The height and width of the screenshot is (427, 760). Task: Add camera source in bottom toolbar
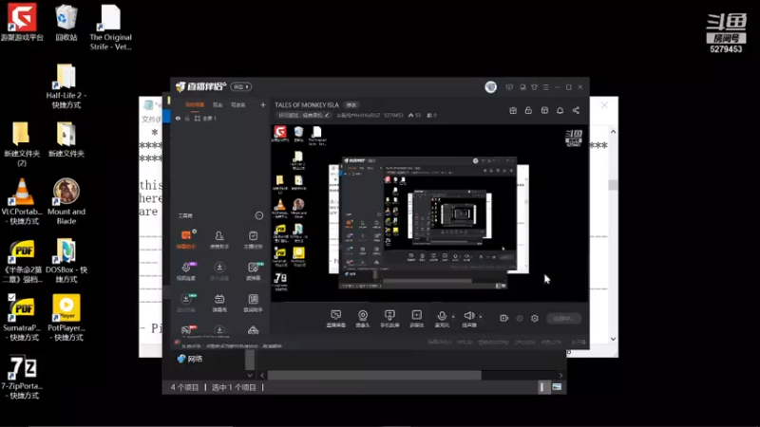coord(363,318)
